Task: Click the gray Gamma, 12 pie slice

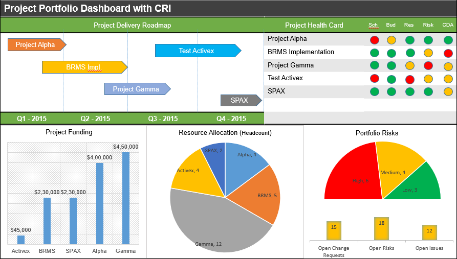Action: [x=215, y=225]
